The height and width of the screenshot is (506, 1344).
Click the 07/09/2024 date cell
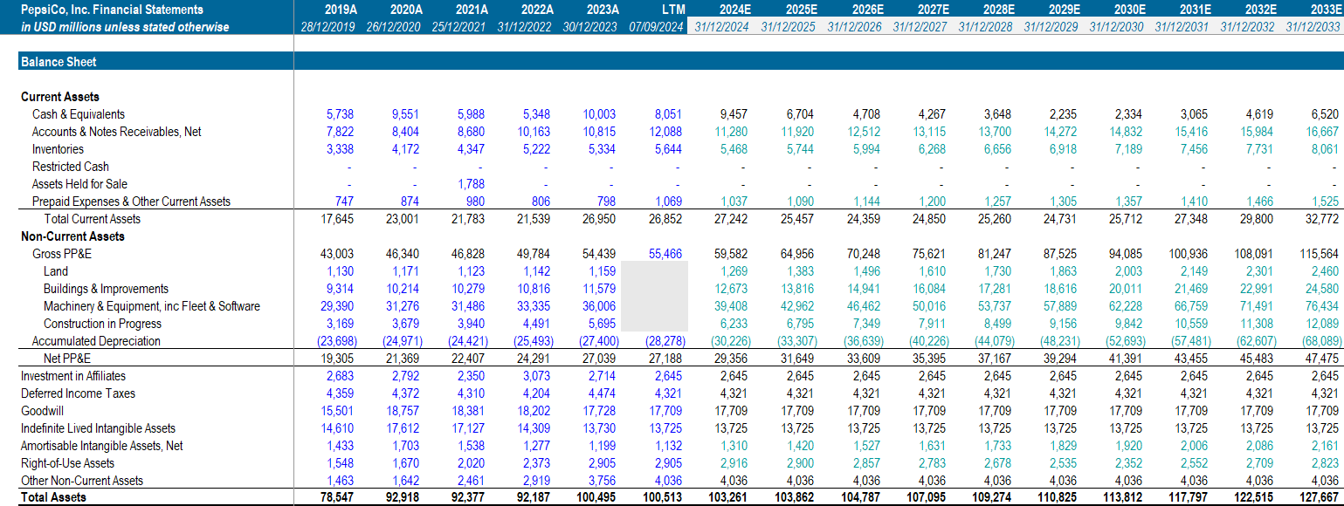(x=656, y=27)
